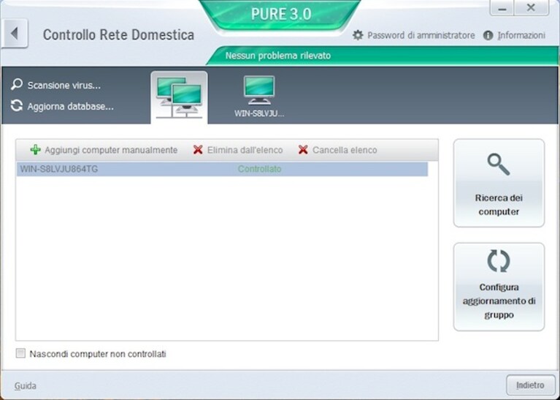Click Cancella elenco
560x400 pixels.
click(x=345, y=150)
